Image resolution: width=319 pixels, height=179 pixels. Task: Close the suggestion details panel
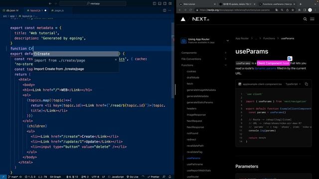tap(116, 60)
